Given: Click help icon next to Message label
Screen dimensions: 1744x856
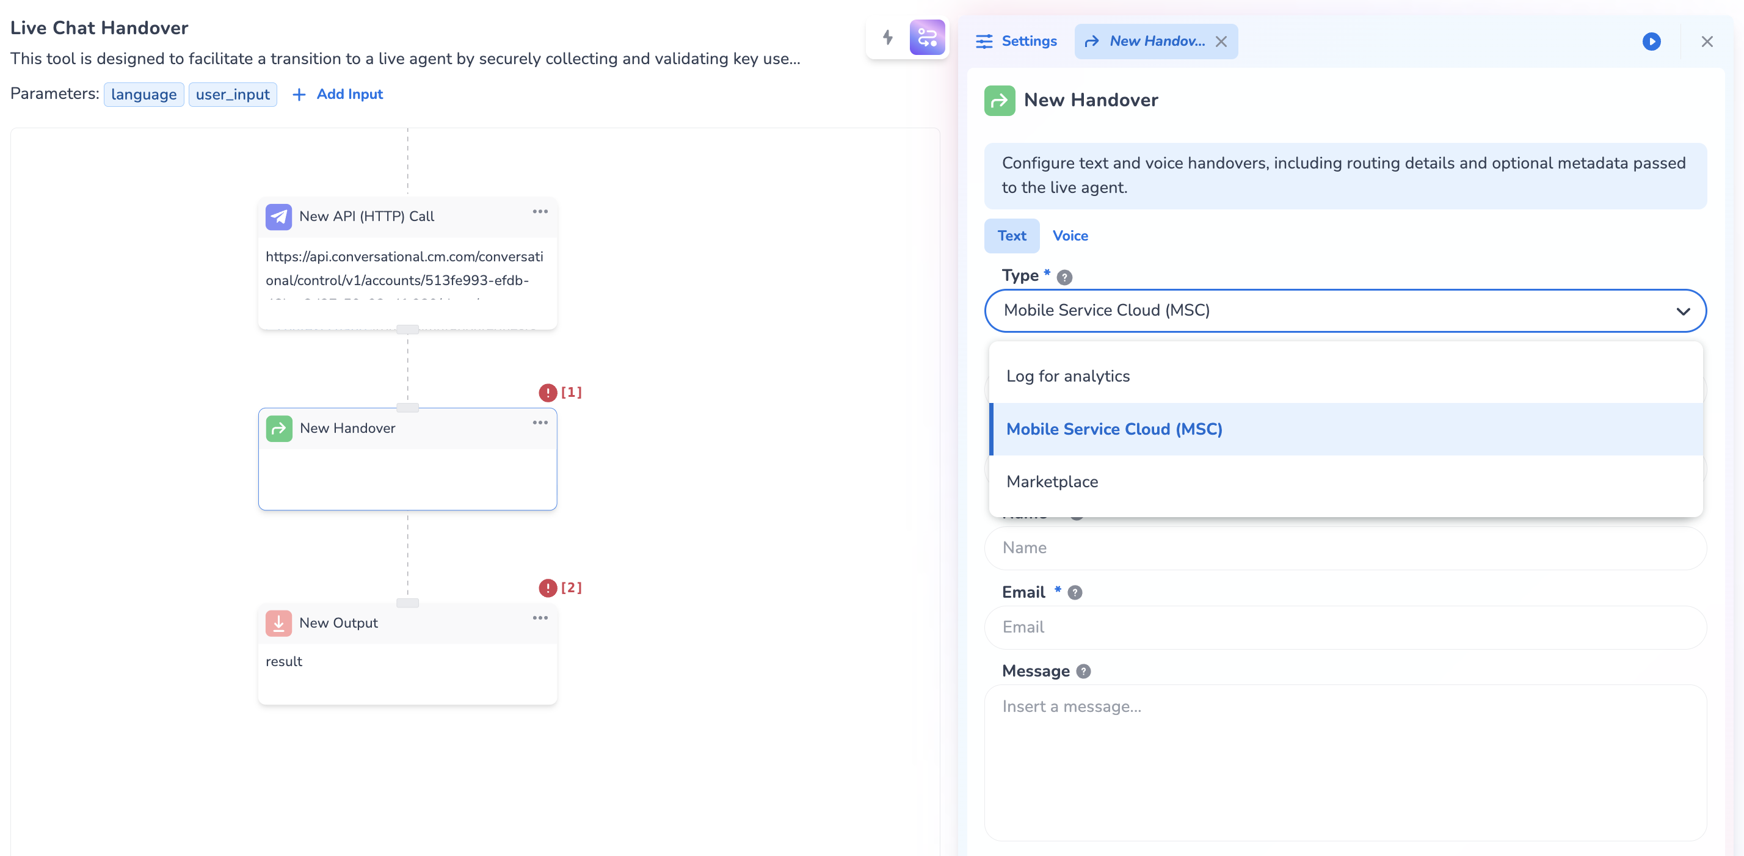Looking at the screenshot, I should [x=1083, y=671].
